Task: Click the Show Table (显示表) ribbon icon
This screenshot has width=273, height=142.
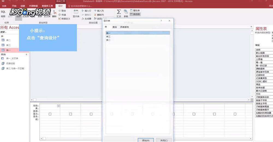Action: [x=76, y=14]
